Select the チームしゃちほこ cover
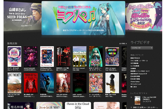Image resolution: width=166 pixels, height=109 pixels. 96,83
